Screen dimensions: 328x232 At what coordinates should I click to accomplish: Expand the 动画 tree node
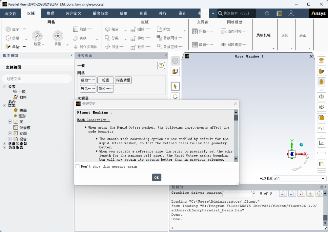pos(10,134)
